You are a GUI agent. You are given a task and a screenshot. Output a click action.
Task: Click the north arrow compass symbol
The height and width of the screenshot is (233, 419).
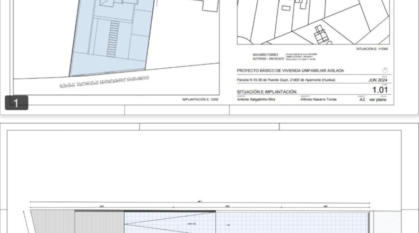tap(385, 70)
